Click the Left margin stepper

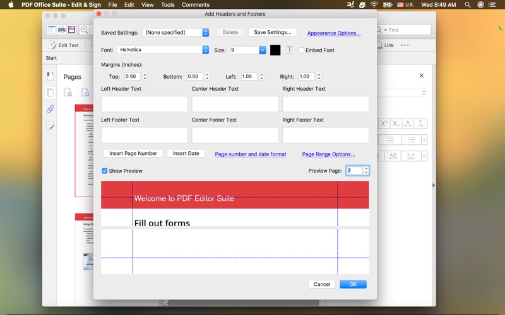261,76
